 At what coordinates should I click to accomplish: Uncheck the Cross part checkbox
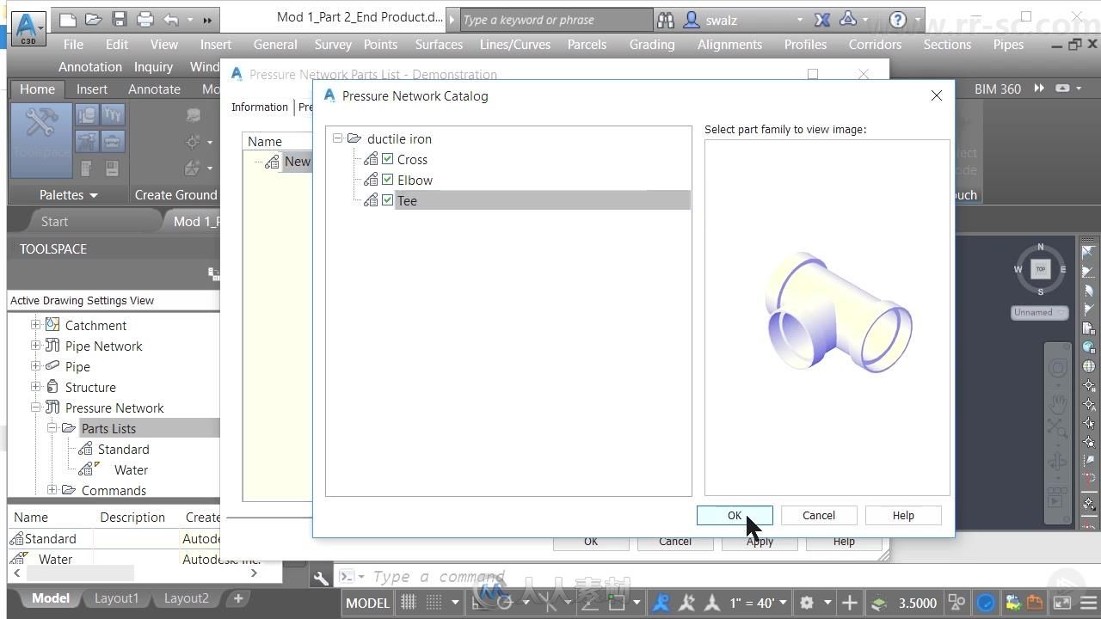tap(387, 159)
